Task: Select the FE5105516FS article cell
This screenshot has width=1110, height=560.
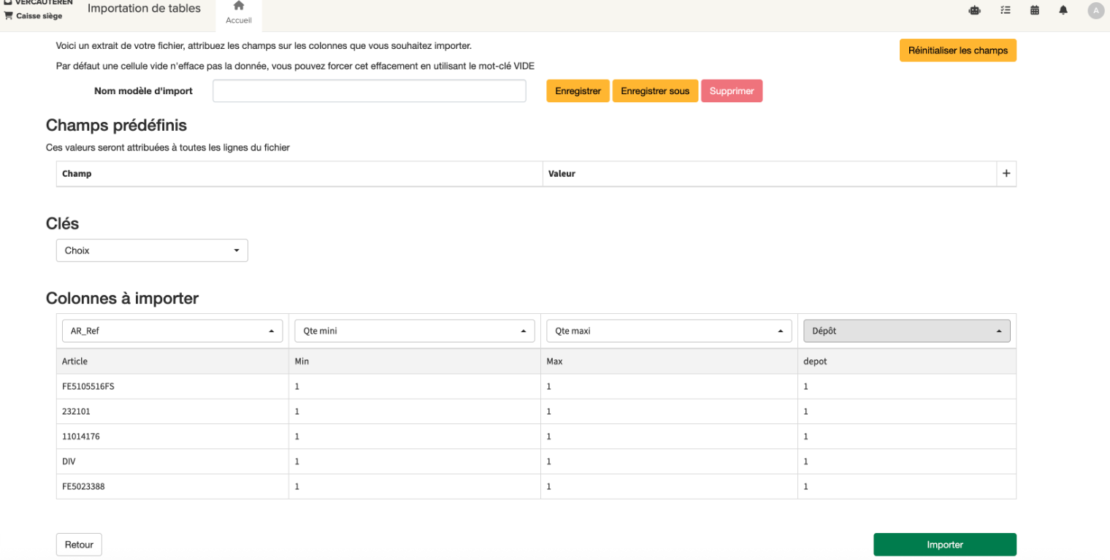Action: click(172, 386)
